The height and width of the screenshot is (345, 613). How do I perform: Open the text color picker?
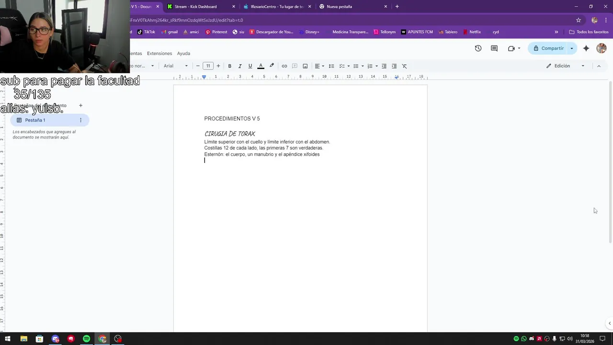click(x=261, y=66)
